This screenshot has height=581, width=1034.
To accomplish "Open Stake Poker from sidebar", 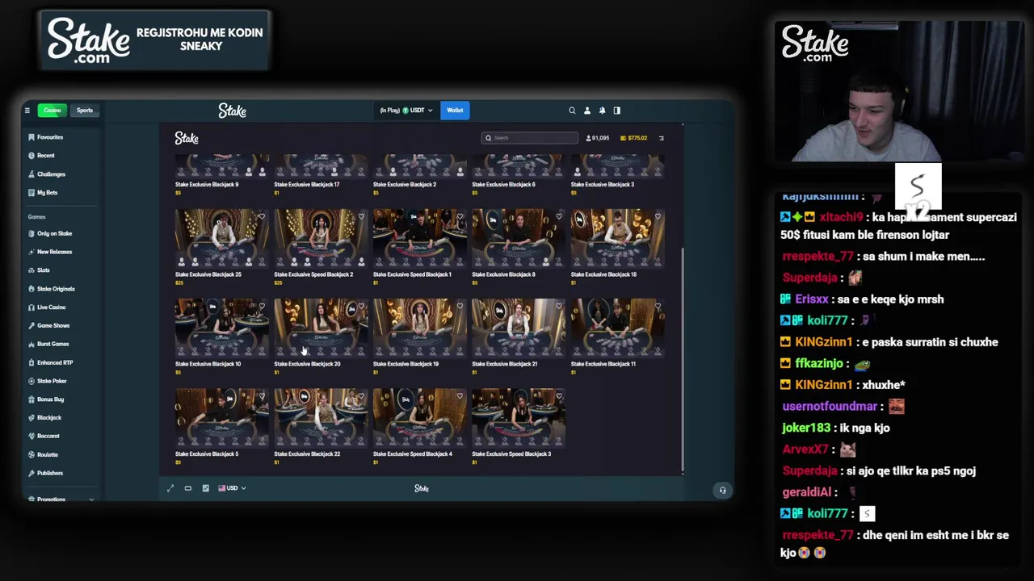I will [48, 381].
